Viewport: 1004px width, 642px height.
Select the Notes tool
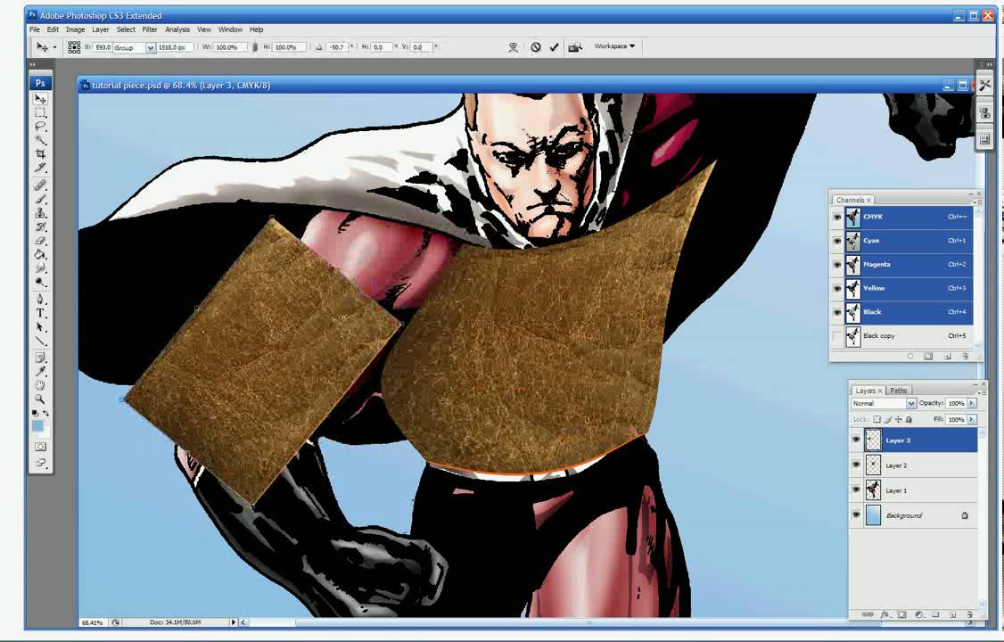[40, 358]
